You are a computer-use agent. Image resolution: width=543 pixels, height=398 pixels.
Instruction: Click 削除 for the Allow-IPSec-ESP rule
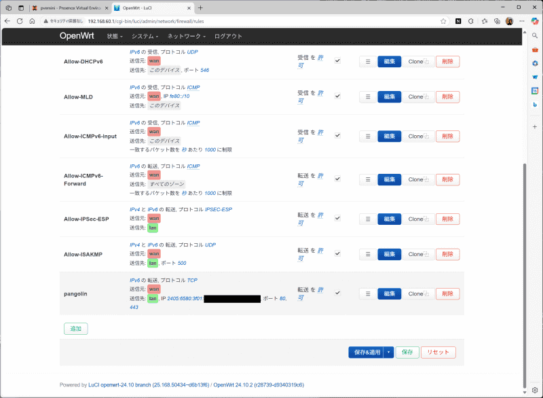click(447, 219)
